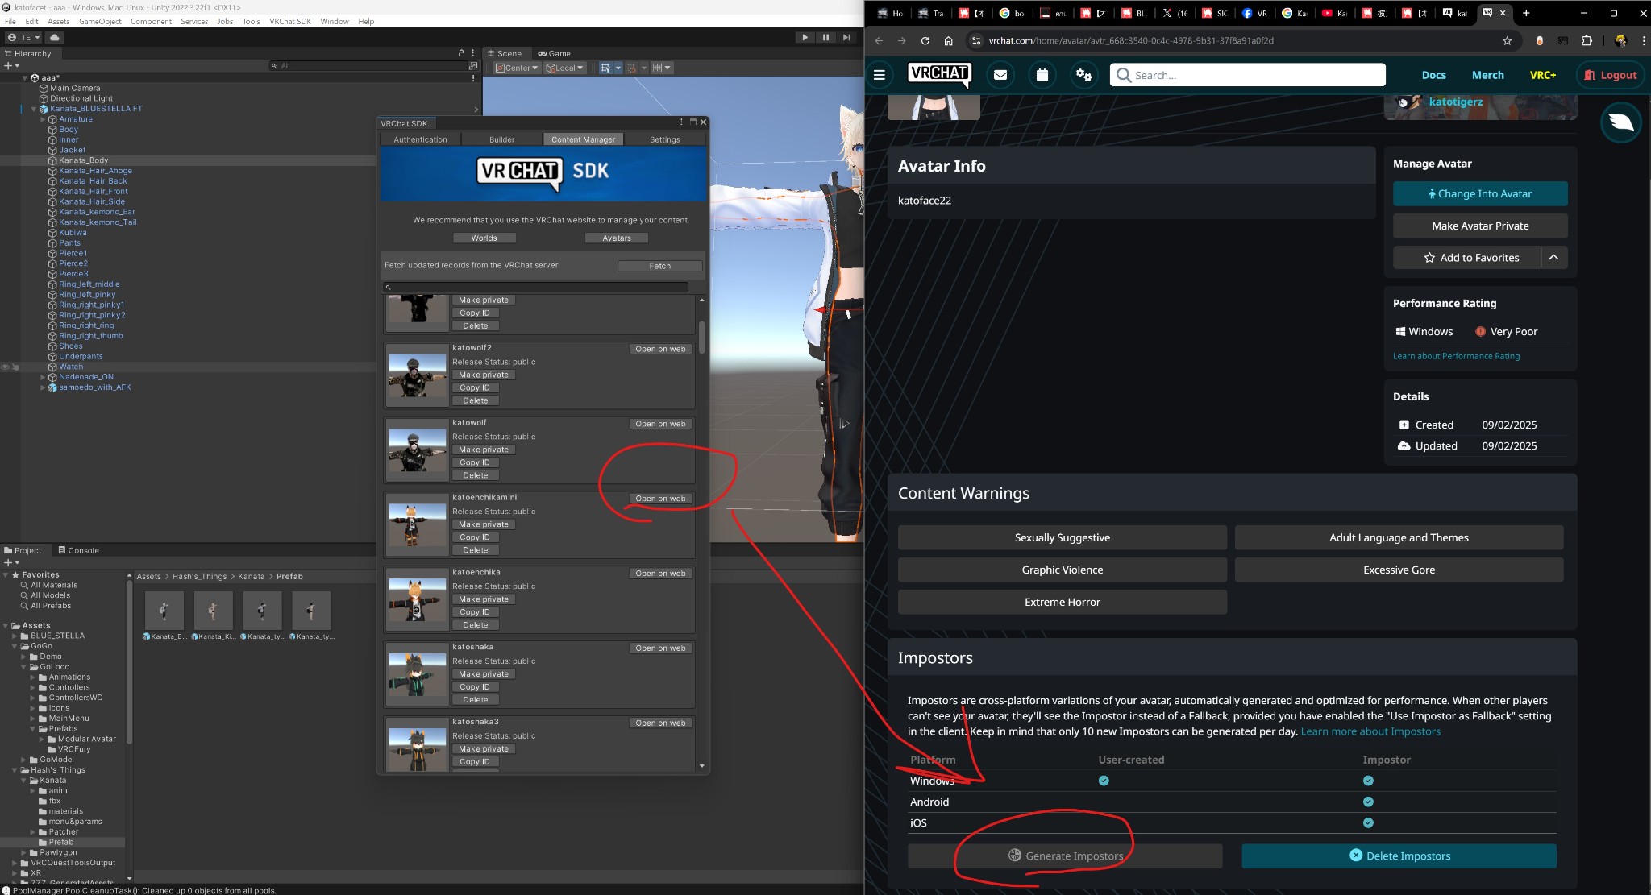The image size is (1651, 895).
Task: Open the TE account dropdown in Unity
Action: click(23, 37)
